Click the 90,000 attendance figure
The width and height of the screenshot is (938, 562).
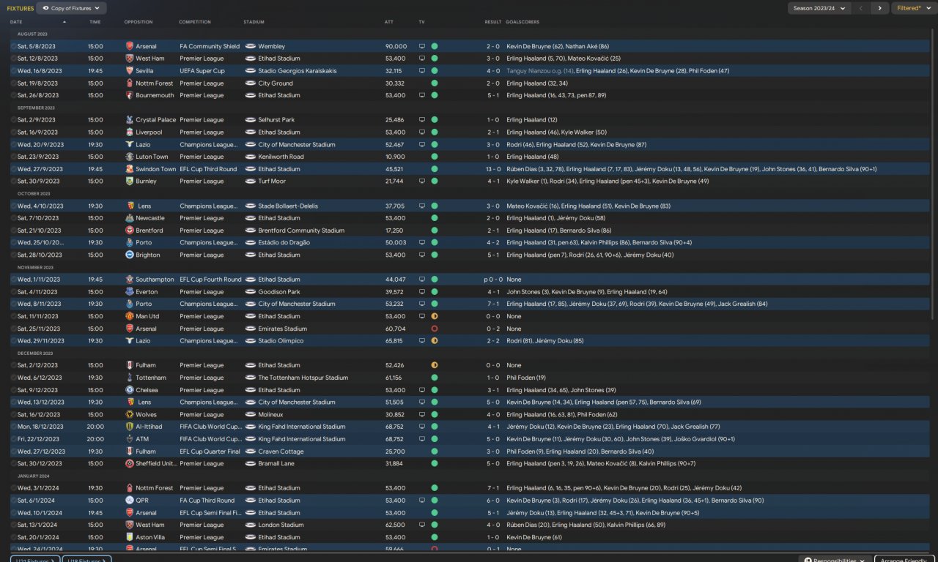pos(396,46)
